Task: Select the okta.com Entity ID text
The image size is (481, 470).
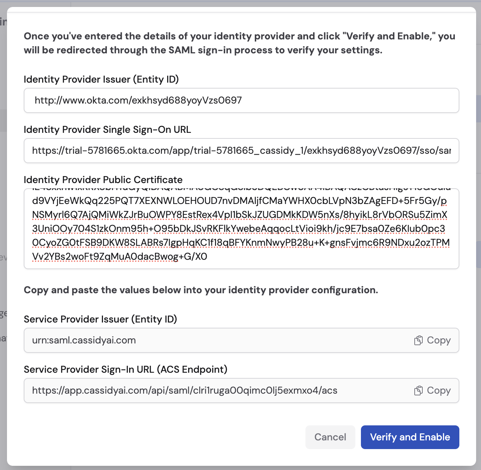Action: click(x=138, y=100)
